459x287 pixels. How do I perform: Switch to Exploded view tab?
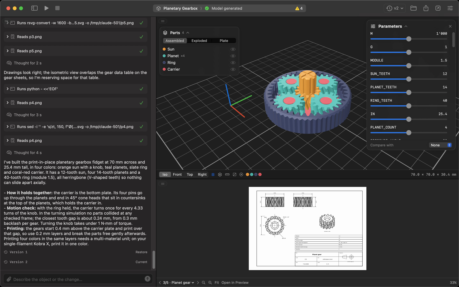pyautogui.click(x=199, y=41)
